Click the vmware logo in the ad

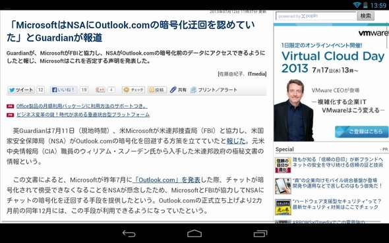pyautogui.click(x=373, y=33)
